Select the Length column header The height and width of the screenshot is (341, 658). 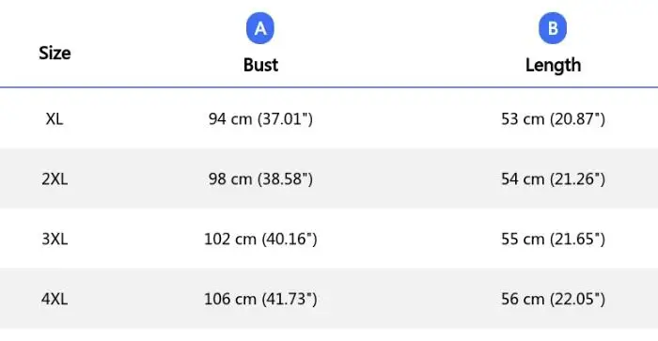[x=553, y=66]
